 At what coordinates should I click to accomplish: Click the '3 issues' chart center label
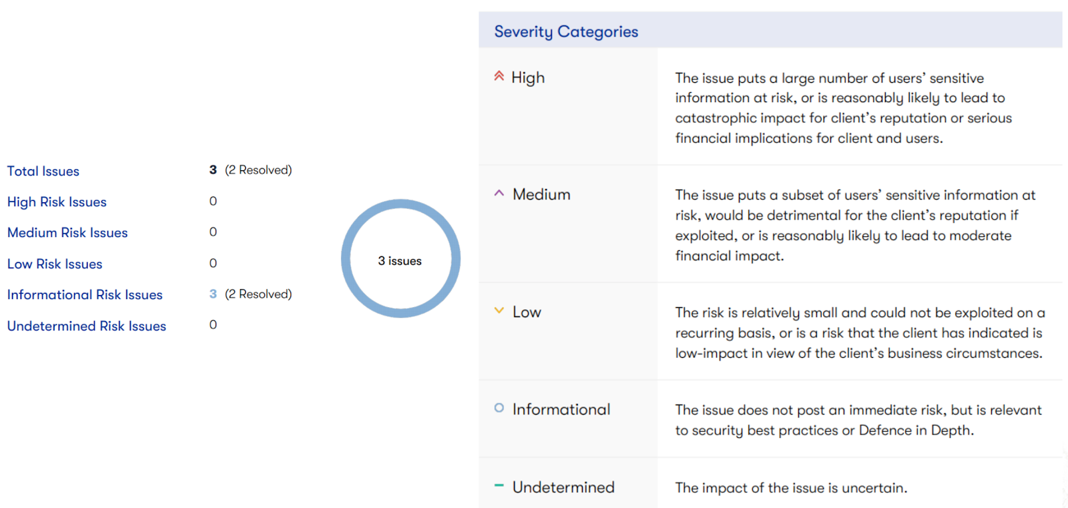(x=400, y=261)
